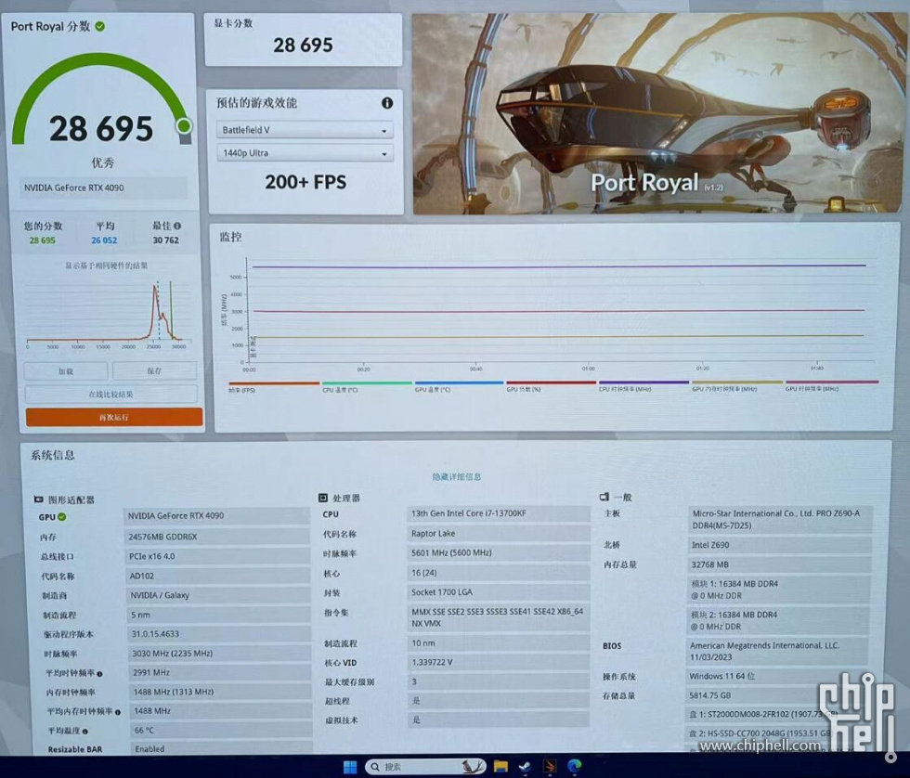The image size is (910, 778).
Task: Click the info icon beside 预估的游戏效能
Action: (387, 103)
